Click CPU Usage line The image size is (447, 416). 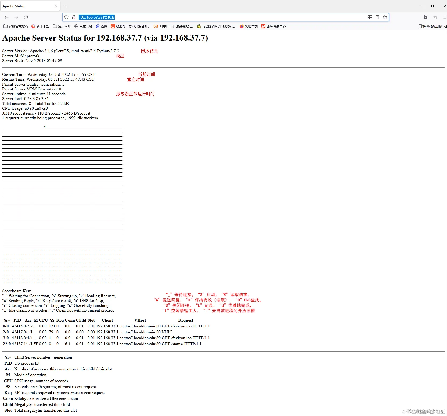(x=25, y=108)
